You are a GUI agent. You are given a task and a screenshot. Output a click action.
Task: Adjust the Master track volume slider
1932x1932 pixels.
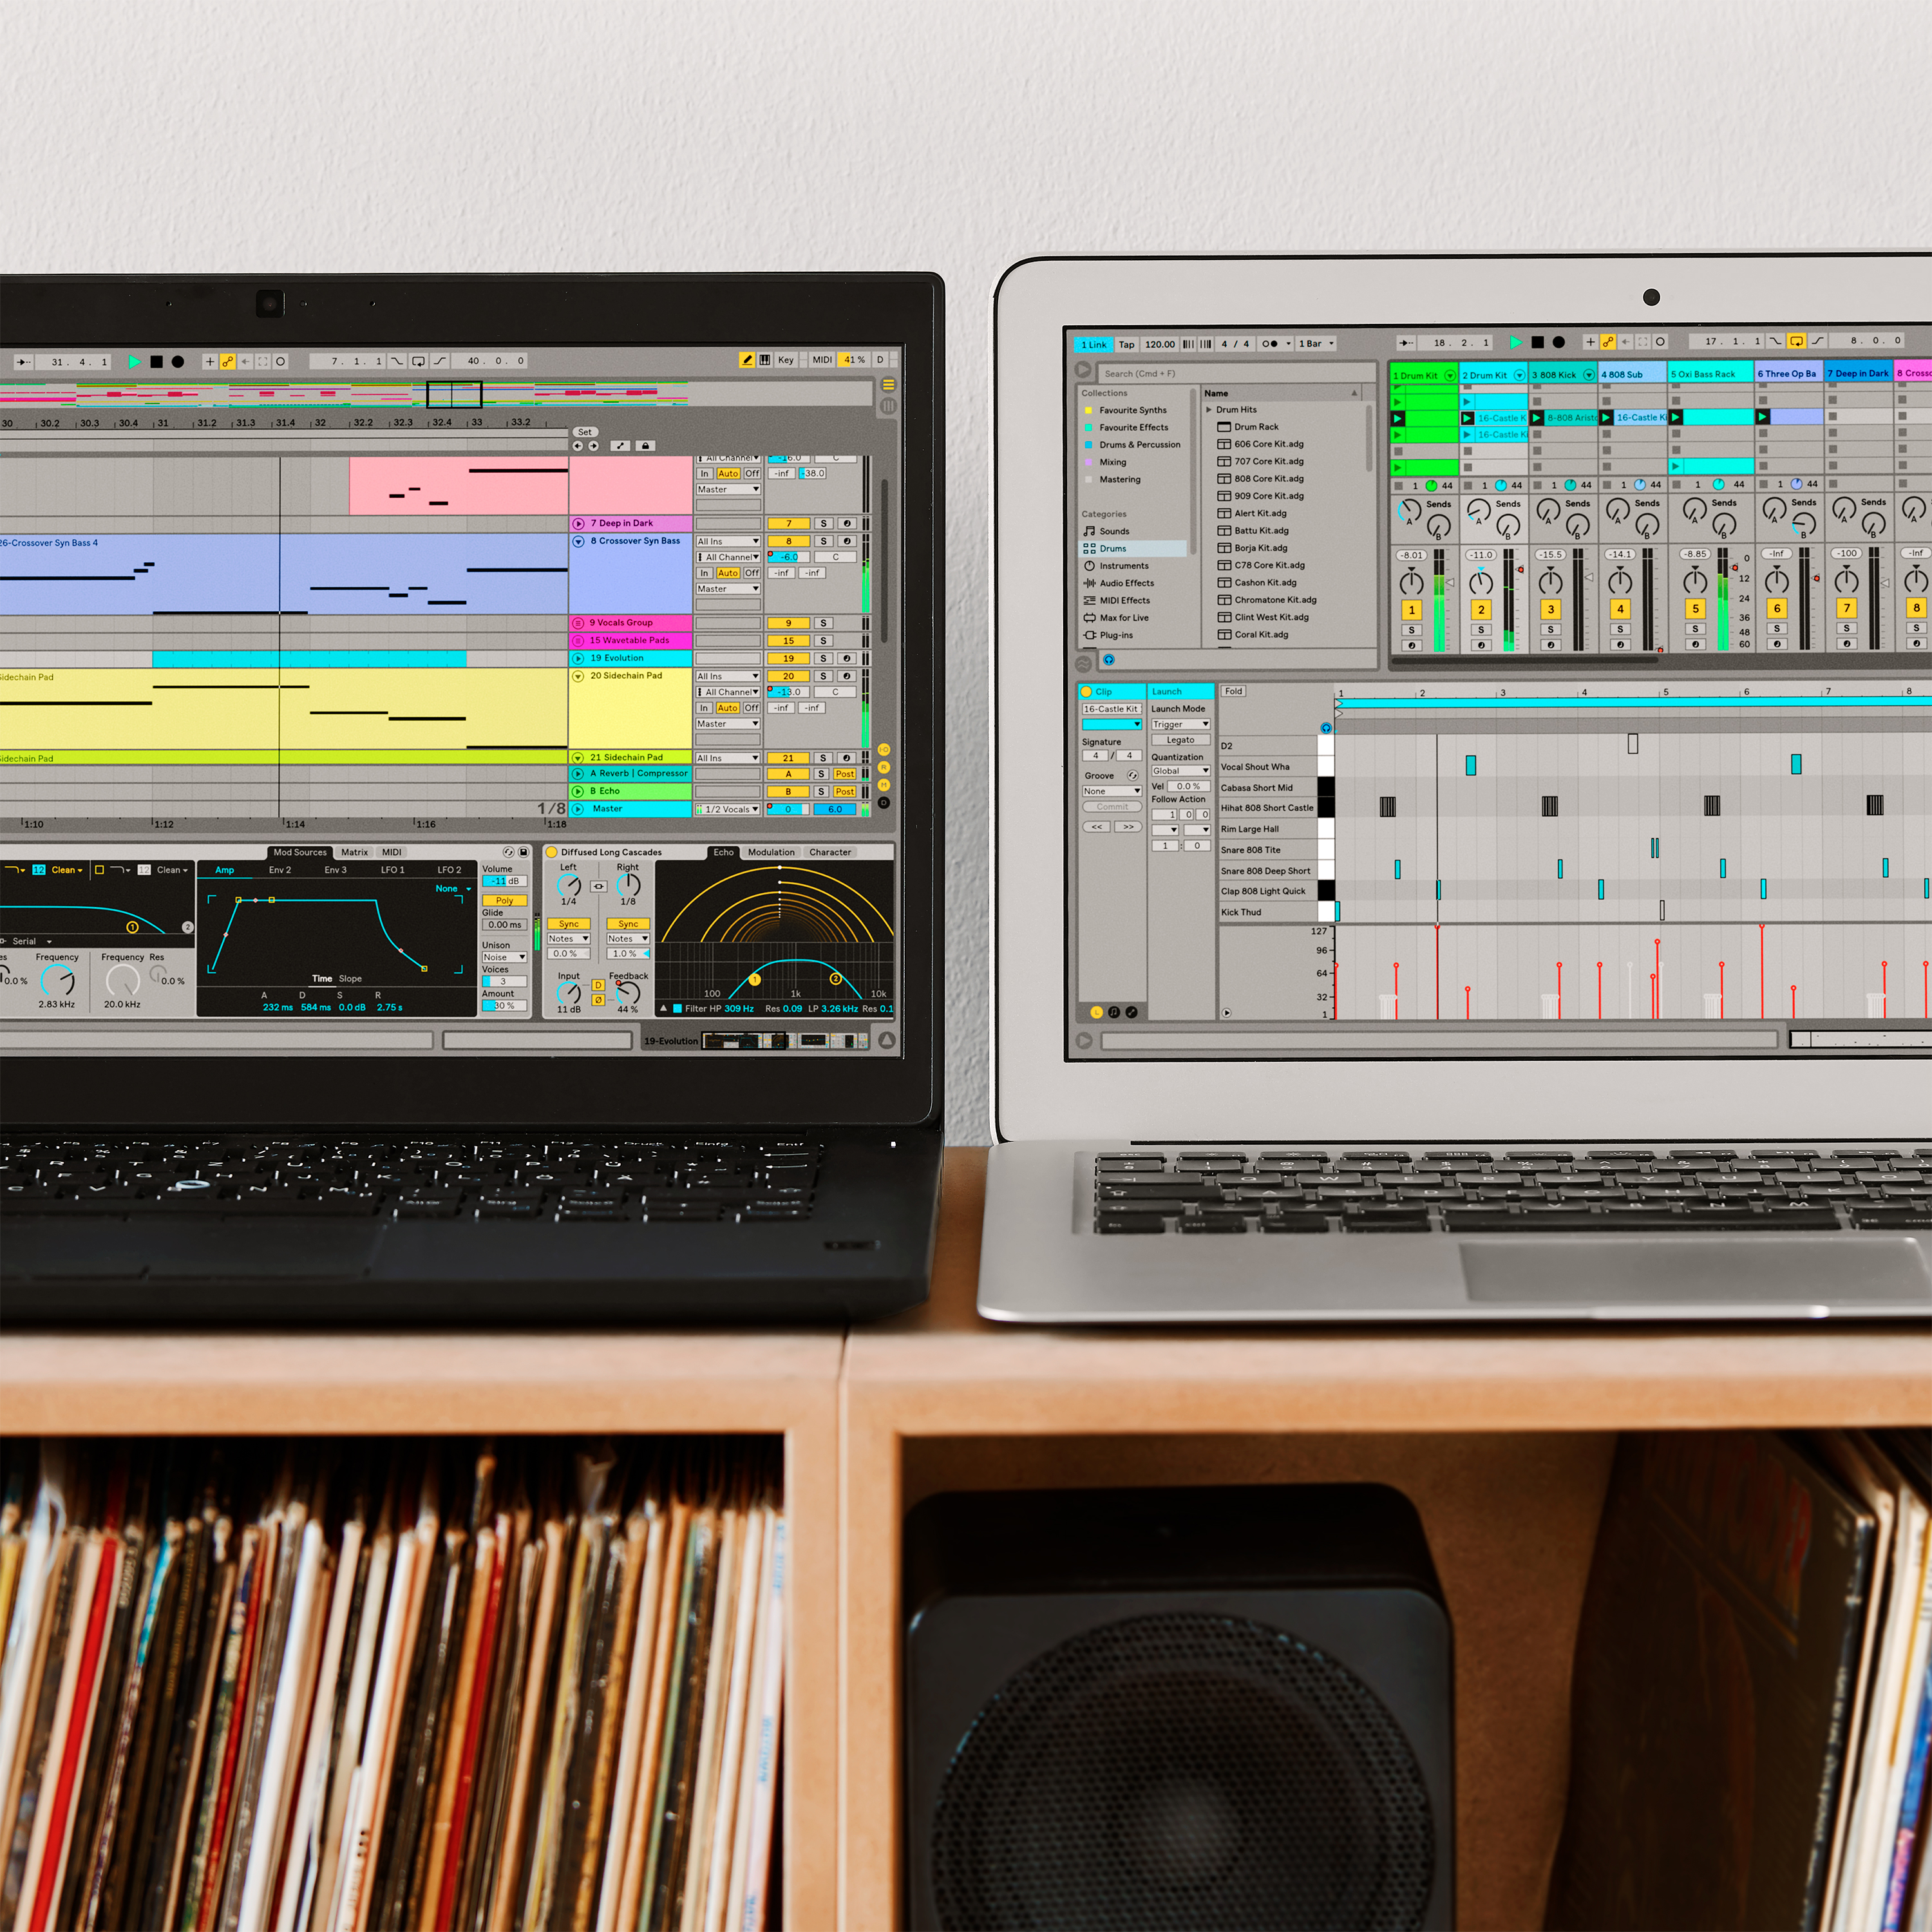point(788,809)
